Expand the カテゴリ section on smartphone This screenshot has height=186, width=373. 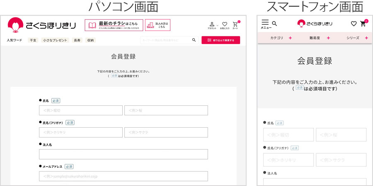click(x=281, y=38)
